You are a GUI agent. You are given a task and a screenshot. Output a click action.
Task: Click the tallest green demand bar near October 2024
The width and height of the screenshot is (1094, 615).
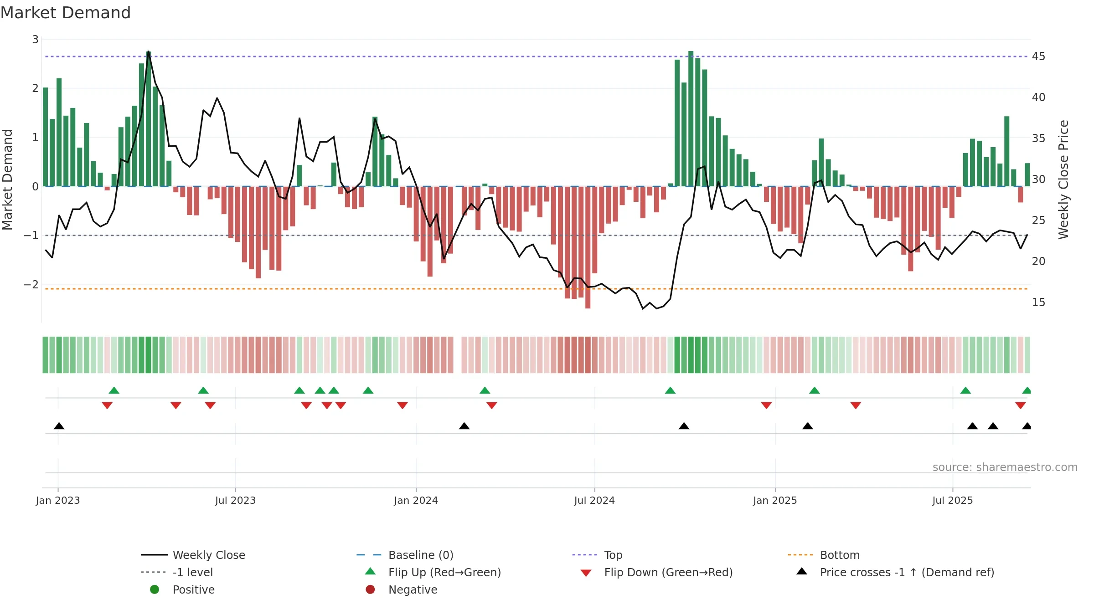[x=691, y=118]
